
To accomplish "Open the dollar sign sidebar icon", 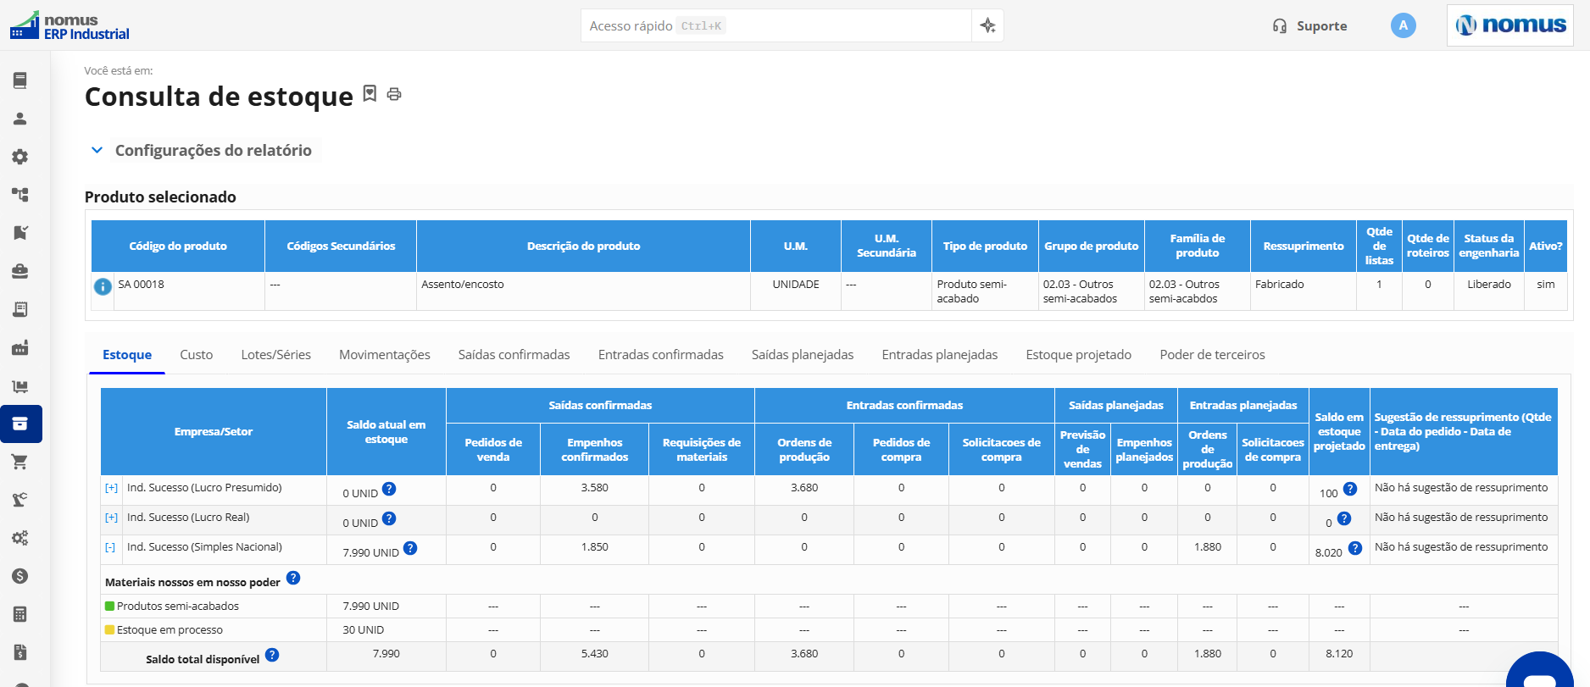I will pos(20,576).
